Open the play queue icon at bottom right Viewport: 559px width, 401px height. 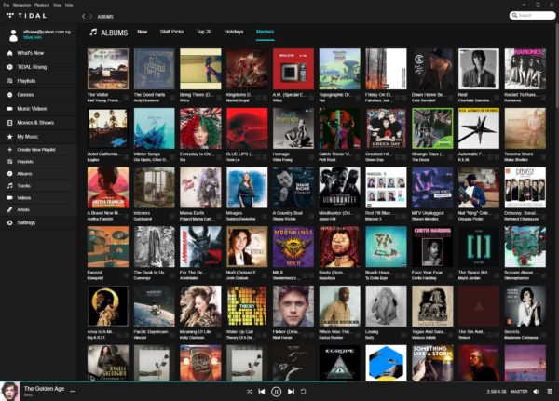click(550, 392)
